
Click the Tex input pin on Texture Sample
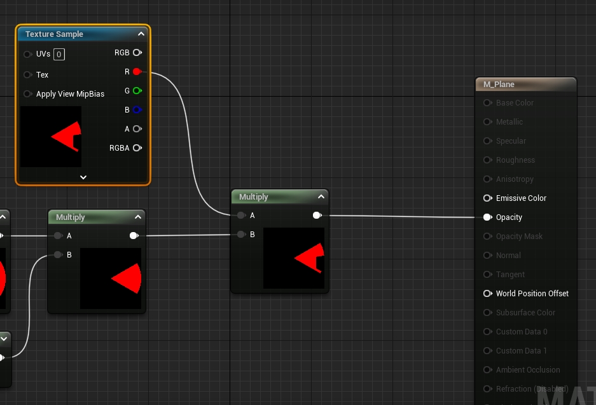[x=27, y=75]
